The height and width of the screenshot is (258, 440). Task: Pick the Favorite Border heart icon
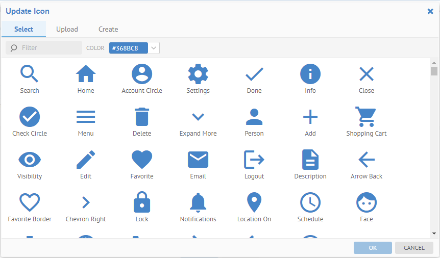pyautogui.click(x=30, y=203)
